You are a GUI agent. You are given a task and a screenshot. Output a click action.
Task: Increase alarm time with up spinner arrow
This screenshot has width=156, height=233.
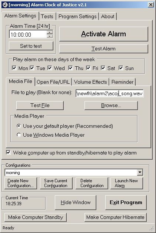(x=50, y=32)
